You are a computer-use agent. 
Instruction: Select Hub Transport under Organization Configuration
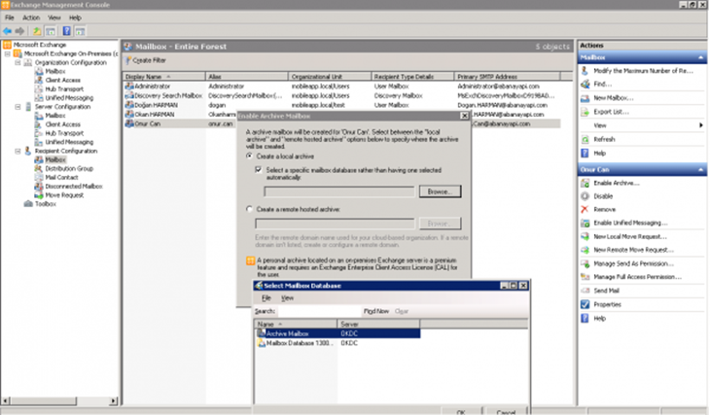click(64, 89)
